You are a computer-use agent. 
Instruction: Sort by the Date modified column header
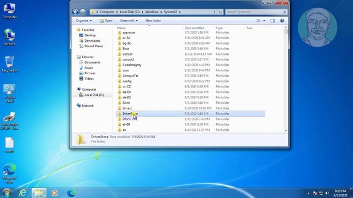pyautogui.click(x=194, y=28)
